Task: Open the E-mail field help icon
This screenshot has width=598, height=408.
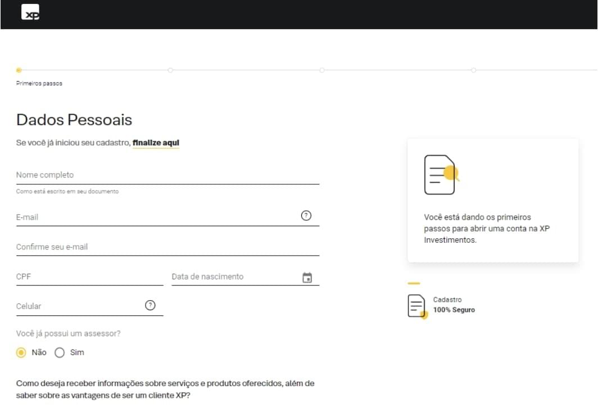Action: [306, 215]
